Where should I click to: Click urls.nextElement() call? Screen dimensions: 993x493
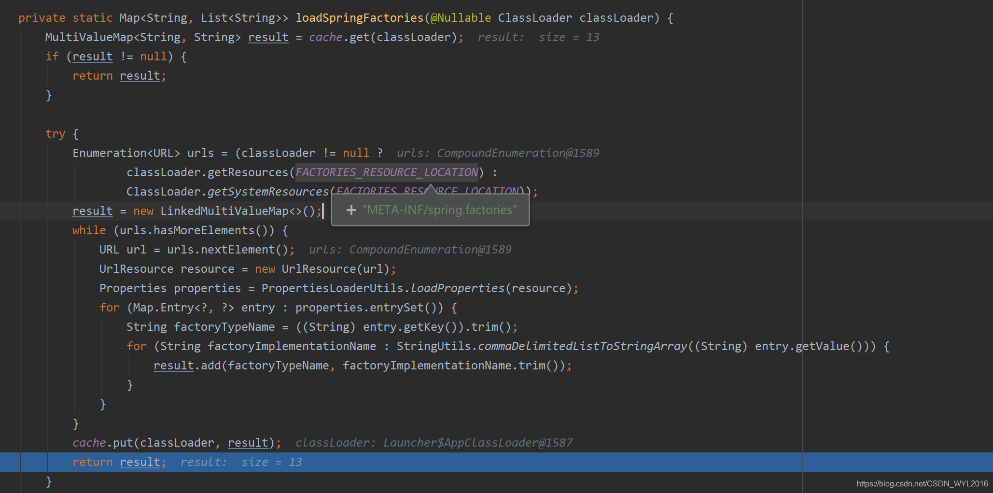point(227,250)
